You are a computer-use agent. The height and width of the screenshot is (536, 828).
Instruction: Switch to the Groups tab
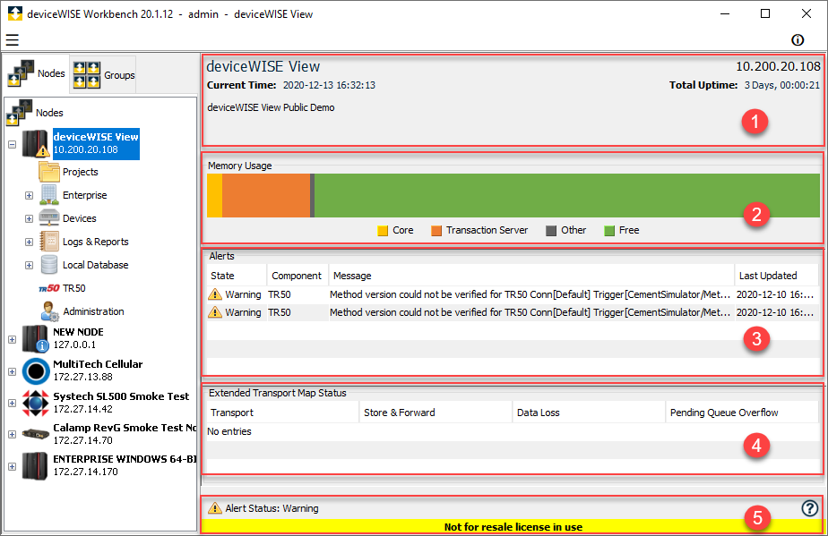coord(103,75)
